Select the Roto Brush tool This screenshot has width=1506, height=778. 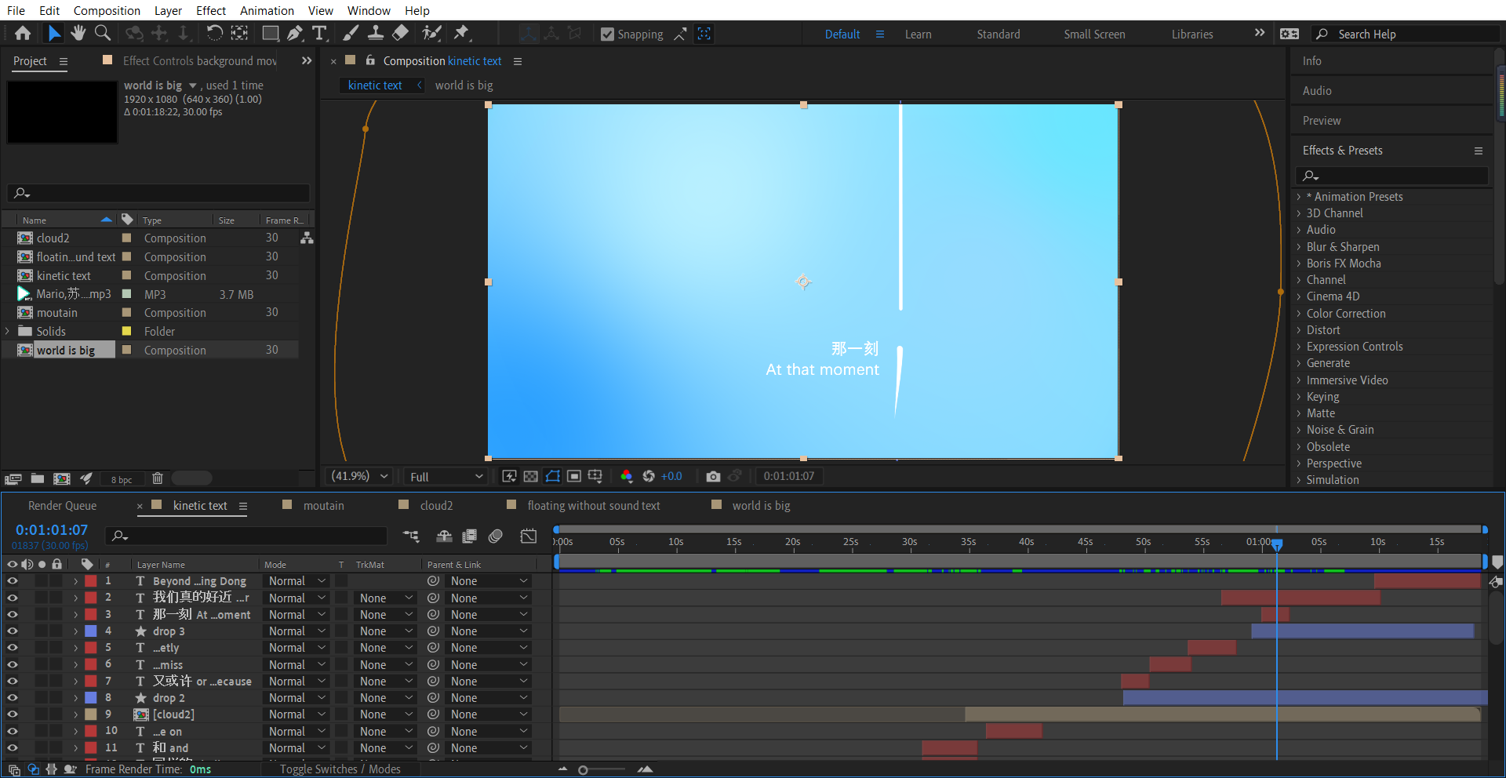(431, 33)
